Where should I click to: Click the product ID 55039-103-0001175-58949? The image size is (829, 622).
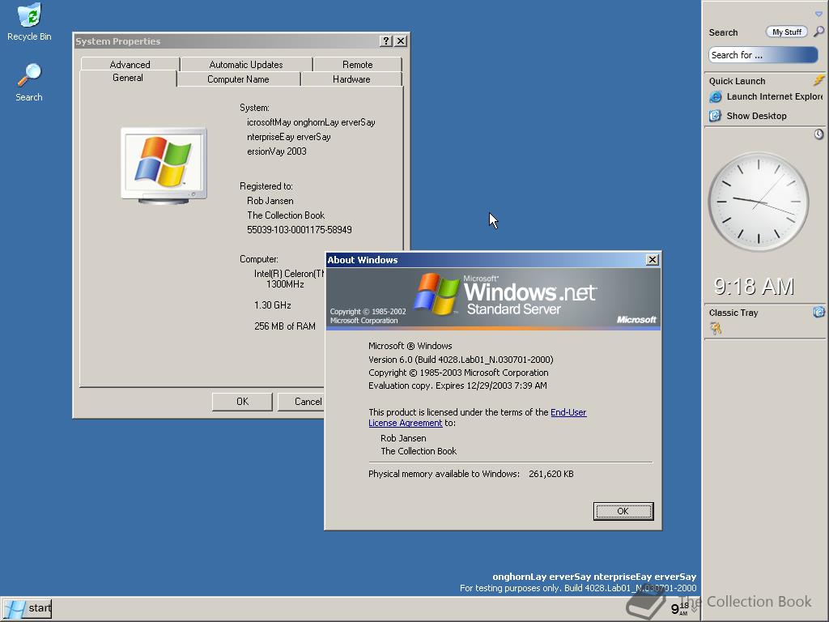click(300, 229)
